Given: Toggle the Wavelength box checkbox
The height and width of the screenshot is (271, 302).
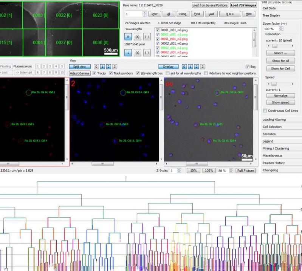Looking at the screenshot, I should (x=138, y=73).
